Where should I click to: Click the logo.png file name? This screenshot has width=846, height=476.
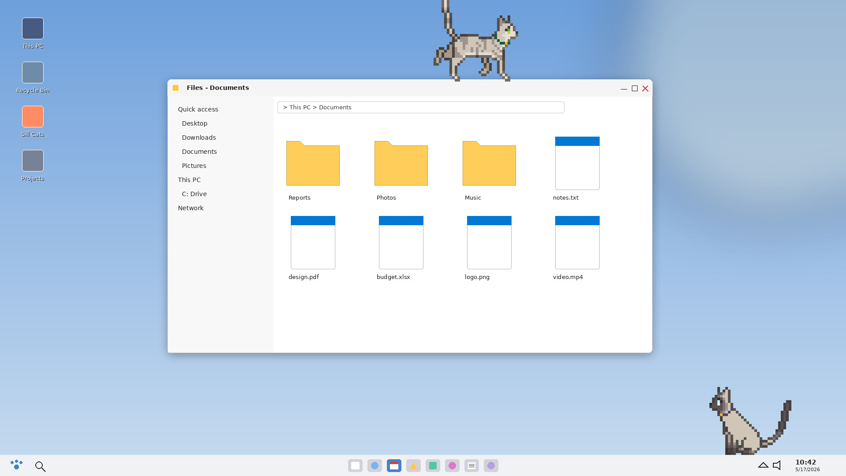tap(477, 277)
